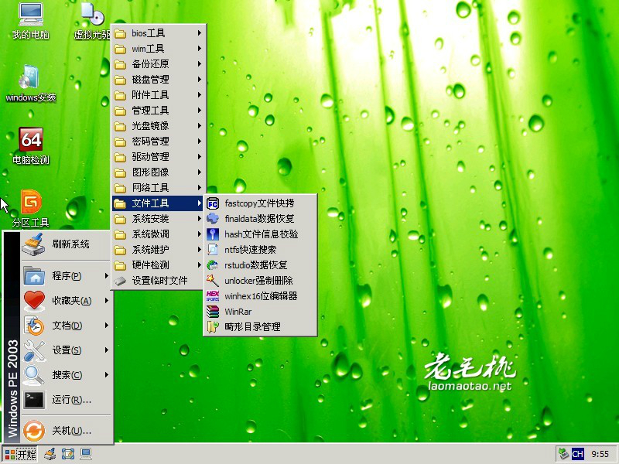Launch FastCopy file copy tool
619x464 pixels.
[x=255, y=203]
